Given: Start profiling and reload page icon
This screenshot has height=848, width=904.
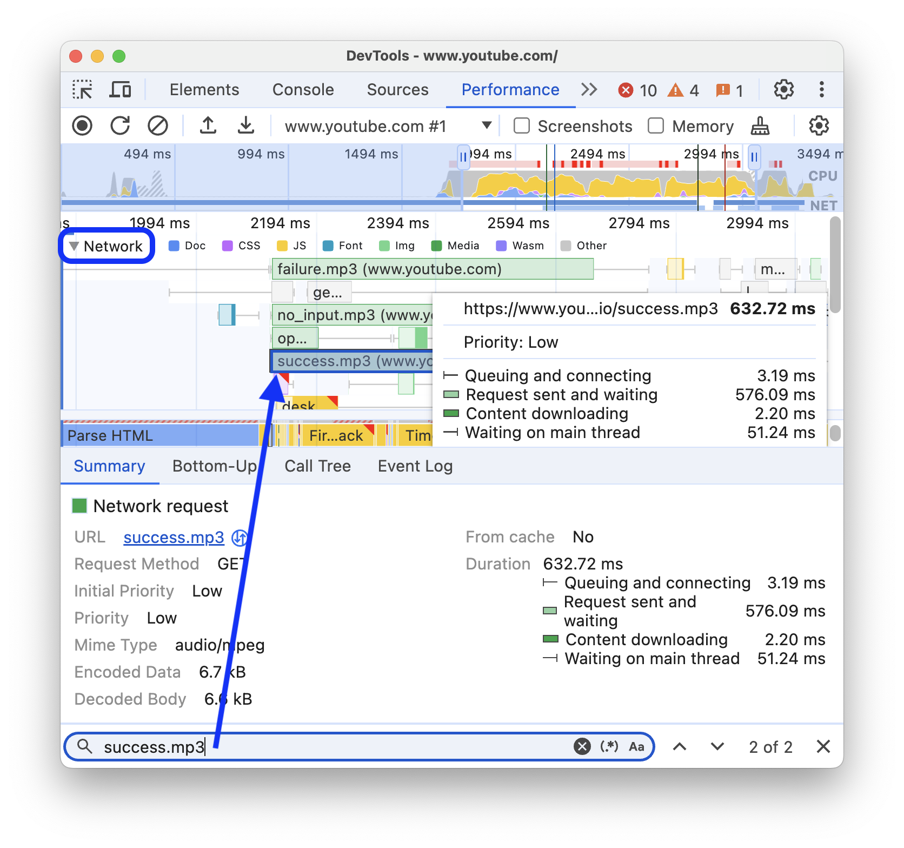Looking at the screenshot, I should click(120, 125).
